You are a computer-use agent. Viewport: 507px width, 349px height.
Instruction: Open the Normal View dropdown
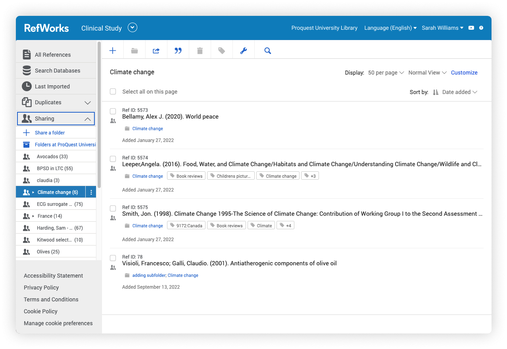pos(428,73)
